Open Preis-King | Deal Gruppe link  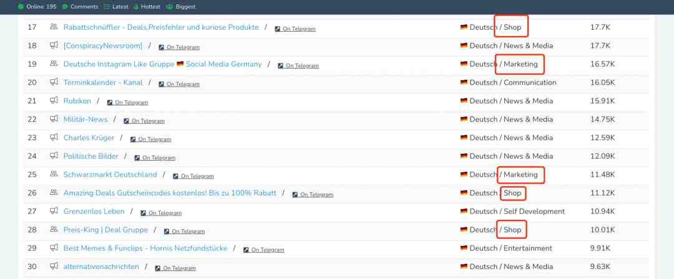click(105, 230)
